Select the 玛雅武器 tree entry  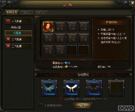click(16, 28)
